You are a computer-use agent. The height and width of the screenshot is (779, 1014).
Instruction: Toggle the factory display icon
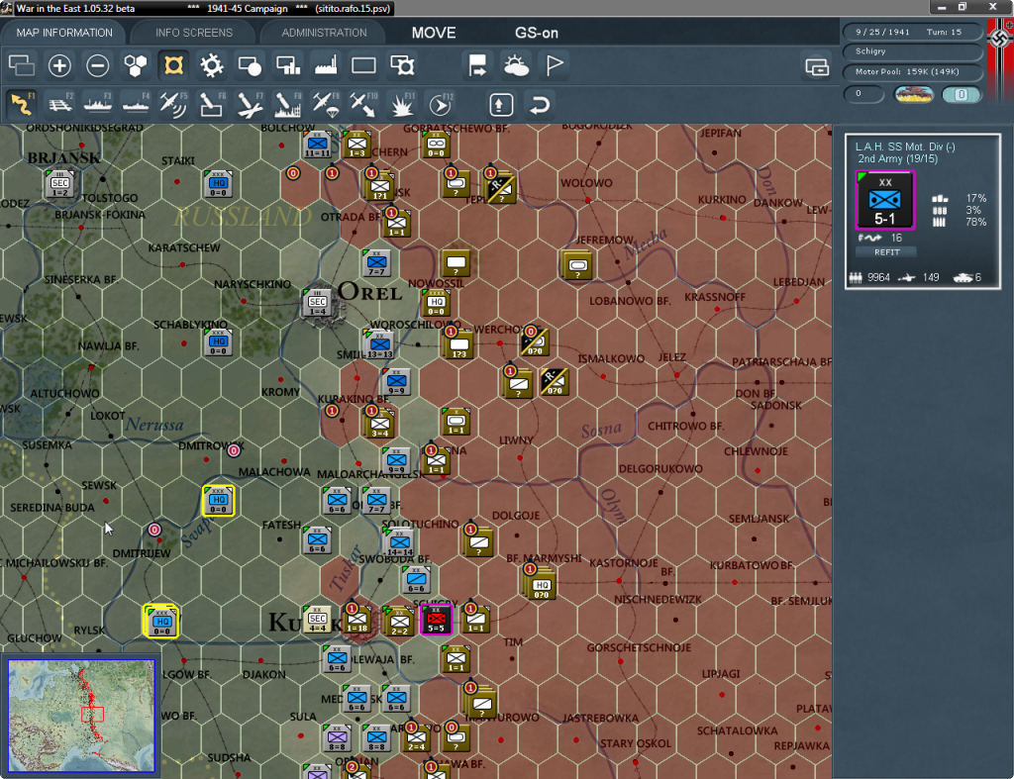tap(326, 65)
